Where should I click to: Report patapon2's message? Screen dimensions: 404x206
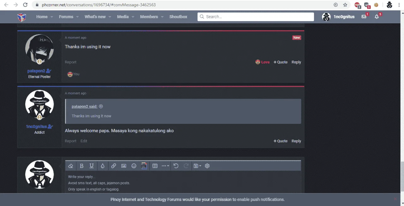[71, 62]
